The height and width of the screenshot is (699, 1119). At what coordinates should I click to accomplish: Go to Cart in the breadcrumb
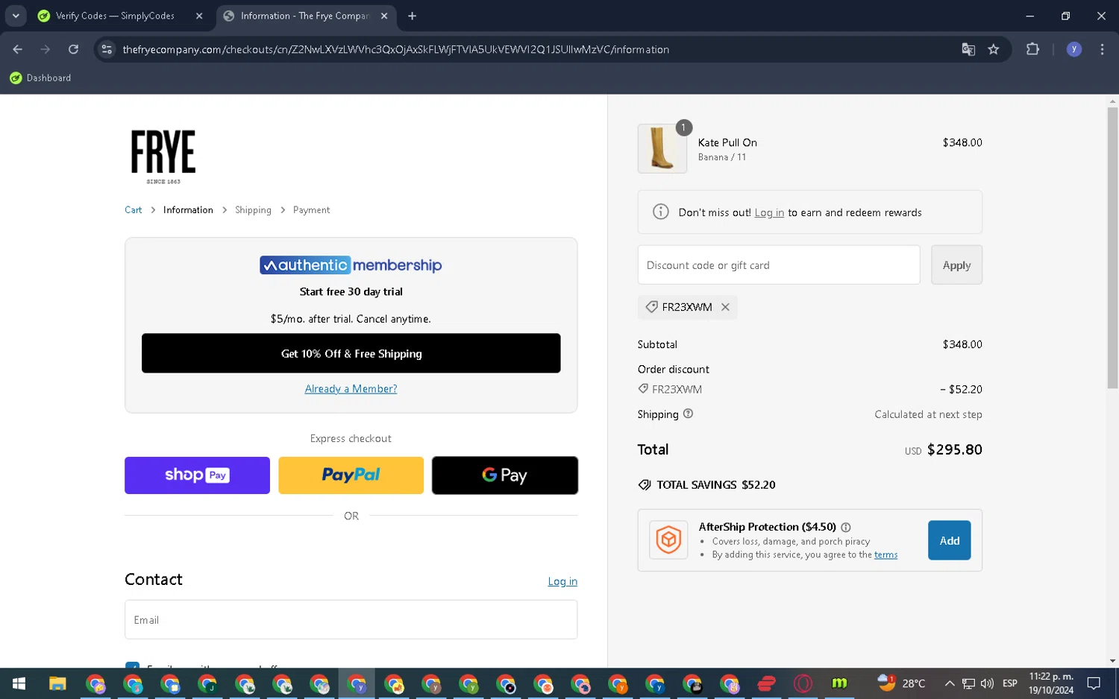pos(134,210)
